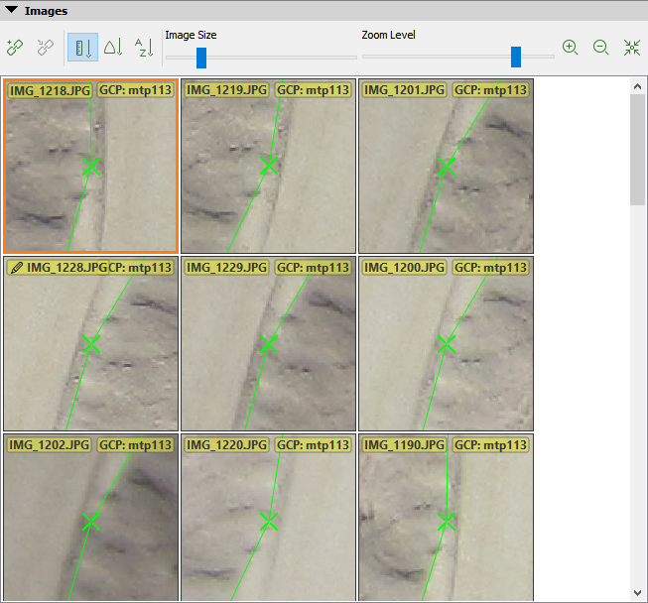
Task: Click the disconnect marks broken-link icon
Action: coord(44,47)
